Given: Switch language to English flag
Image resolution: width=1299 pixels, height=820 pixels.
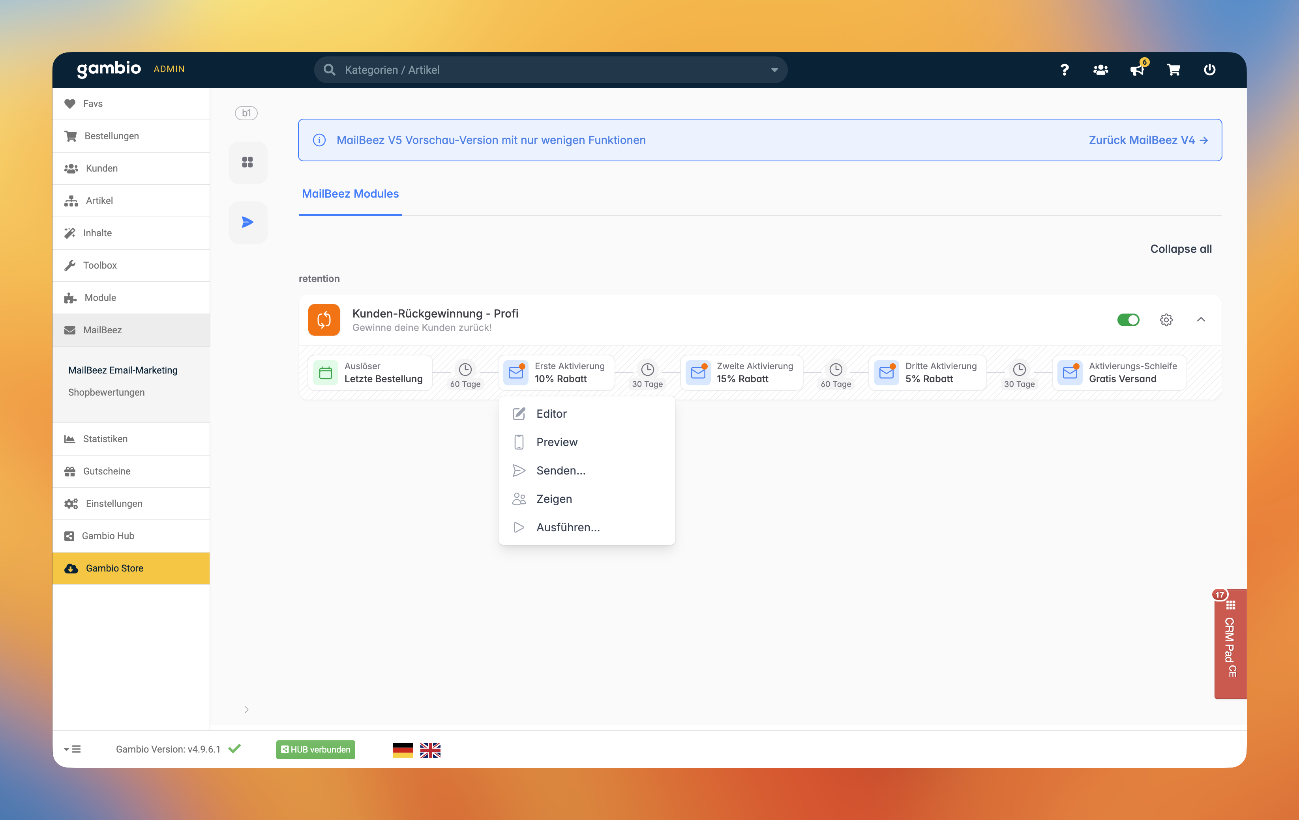Looking at the screenshot, I should [430, 749].
